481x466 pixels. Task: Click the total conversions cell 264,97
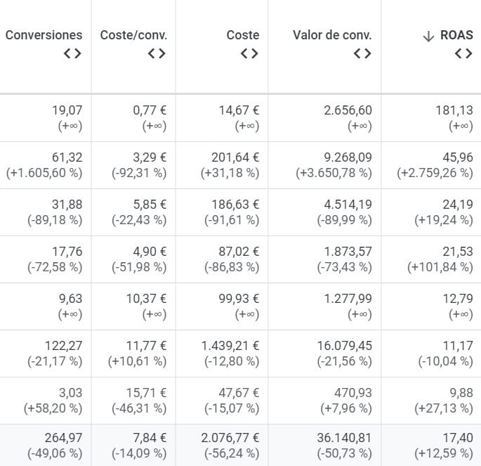click(62, 439)
